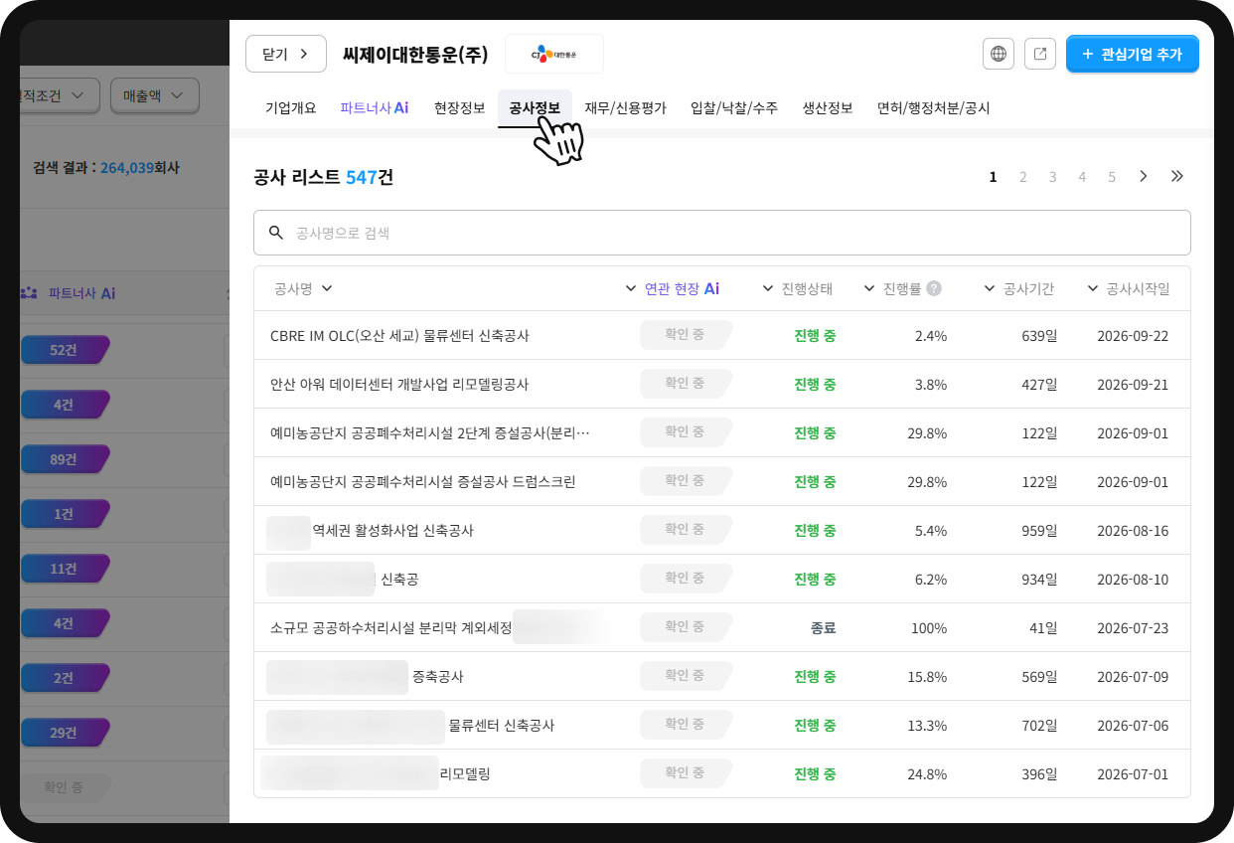Go to next page arrow
The height and width of the screenshot is (843, 1234).
pos(1144,176)
